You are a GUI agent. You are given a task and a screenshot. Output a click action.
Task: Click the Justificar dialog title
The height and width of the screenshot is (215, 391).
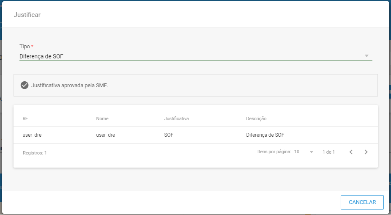pos(27,15)
